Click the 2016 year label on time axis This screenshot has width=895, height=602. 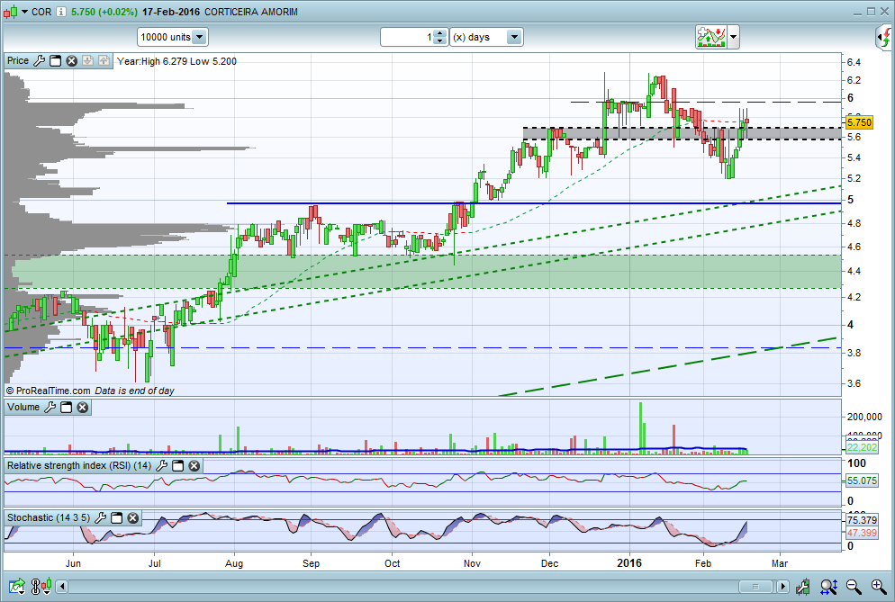pyautogui.click(x=629, y=563)
